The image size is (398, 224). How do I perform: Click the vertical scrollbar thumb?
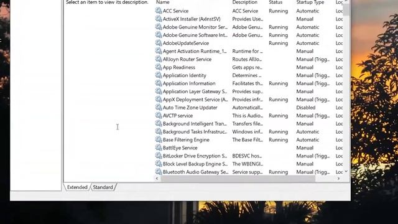(x=346, y=9)
